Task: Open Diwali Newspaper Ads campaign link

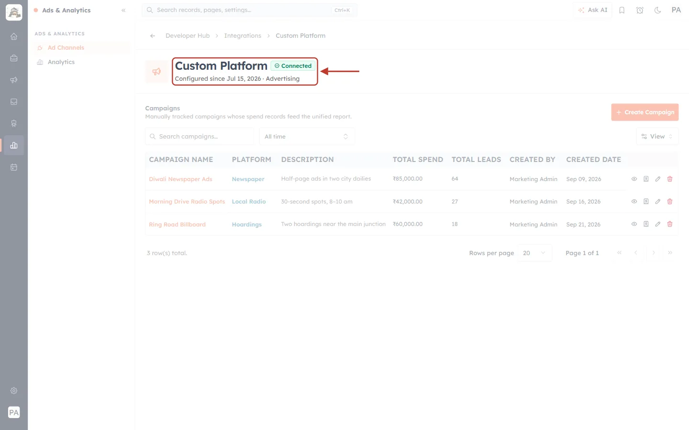Action: pos(180,179)
